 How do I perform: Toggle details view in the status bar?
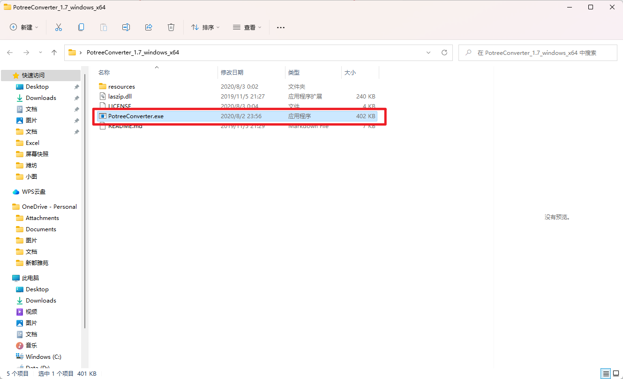pos(605,373)
